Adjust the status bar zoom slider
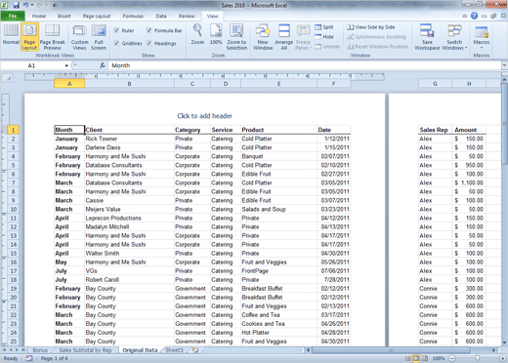508x363 pixels. (x=478, y=358)
